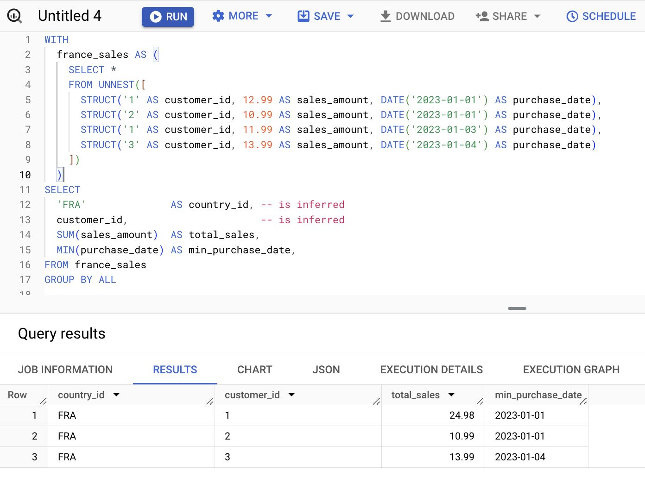645x490 pixels.
Task: Click the gear icon next to MORE
Action: [218, 15]
